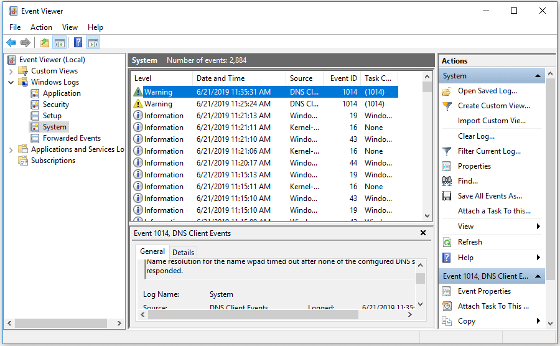Click the Forward arrow toolbar icon
Screen dimensions: 560x346
pyautogui.click(x=26, y=43)
